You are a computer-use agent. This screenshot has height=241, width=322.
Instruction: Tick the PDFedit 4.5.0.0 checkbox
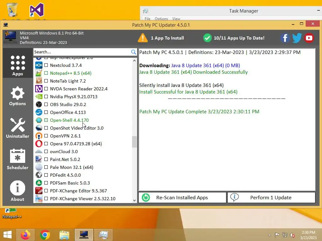pyautogui.click(x=46, y=175)
